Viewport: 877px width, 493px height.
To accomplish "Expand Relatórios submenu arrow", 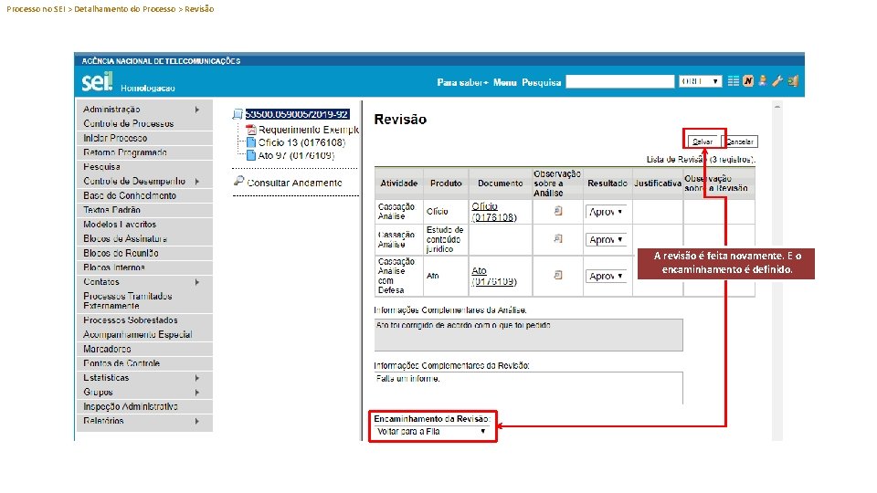I will (x=197, y=422).
